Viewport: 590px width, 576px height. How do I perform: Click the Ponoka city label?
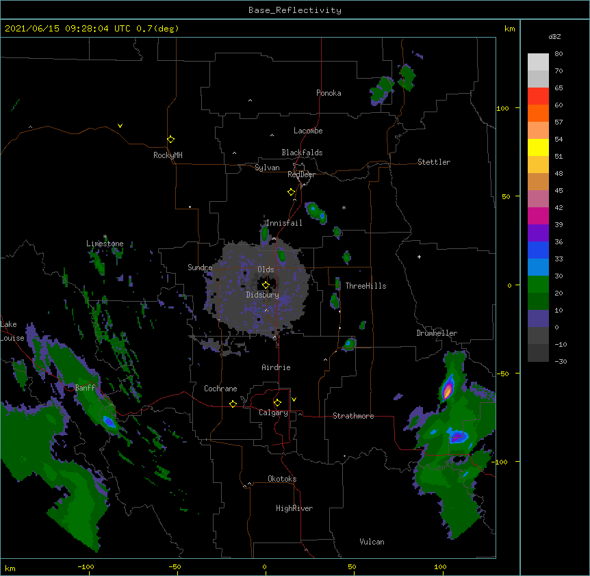click(x=329, y=93)
